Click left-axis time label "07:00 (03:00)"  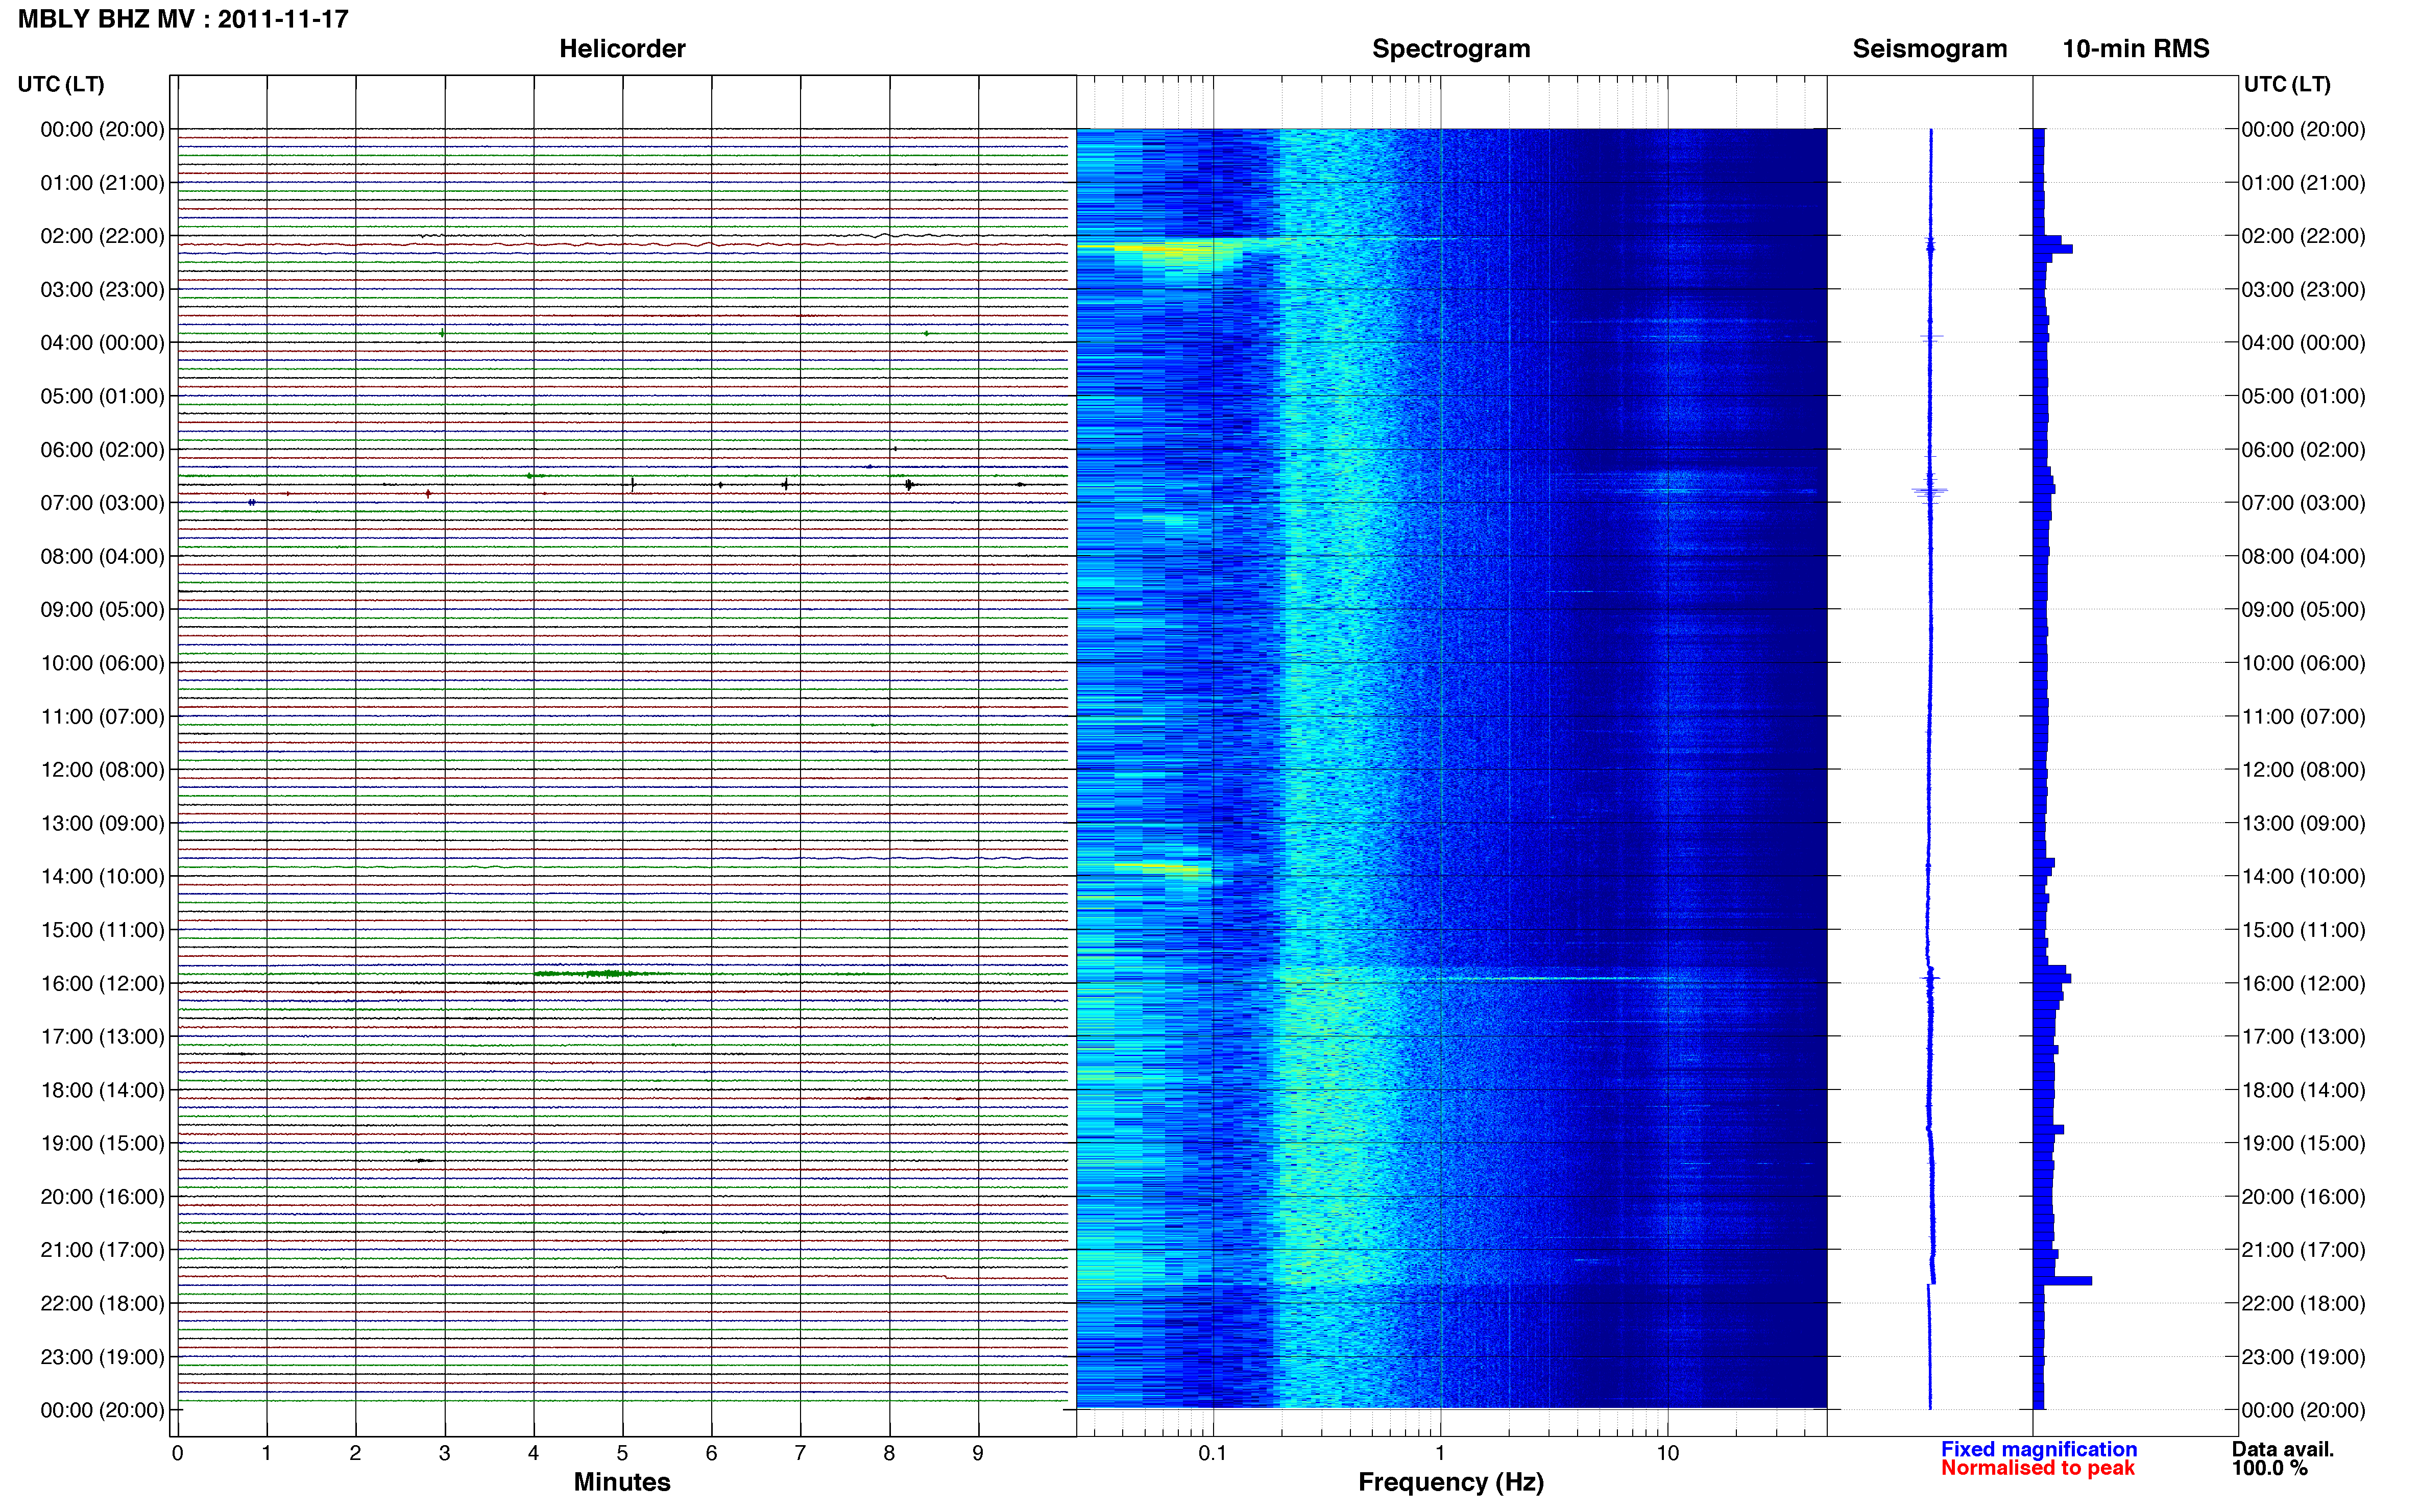(102, 503)
